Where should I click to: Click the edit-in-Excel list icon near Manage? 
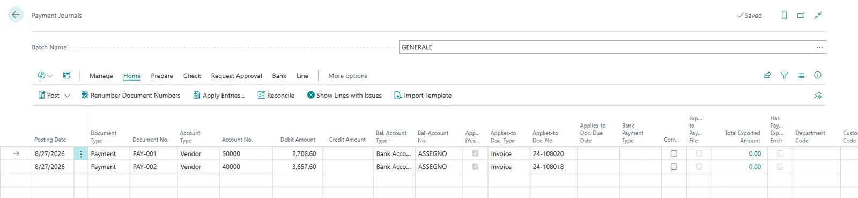(x=67, y=76)
